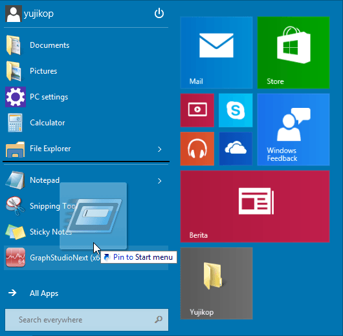Select All Apps label
343x336 pixels.
click(44, 293)
